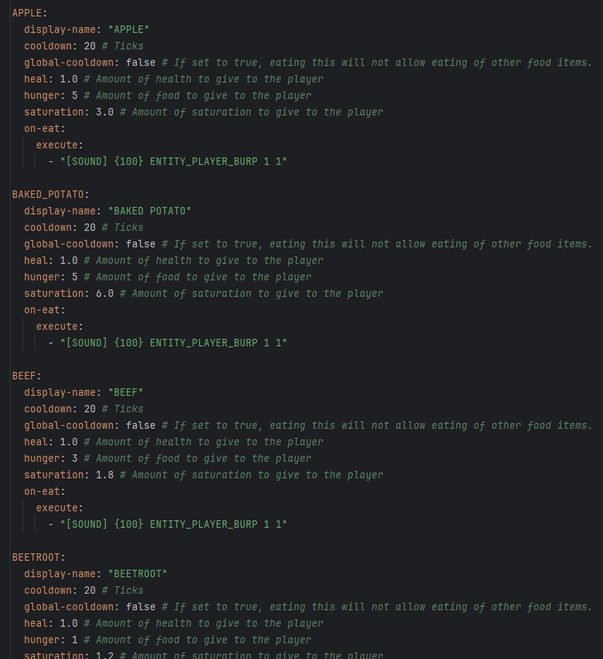Click the "BEETROOT" display-name string
Screen dimensions: 603x659
tap(138, 574)
